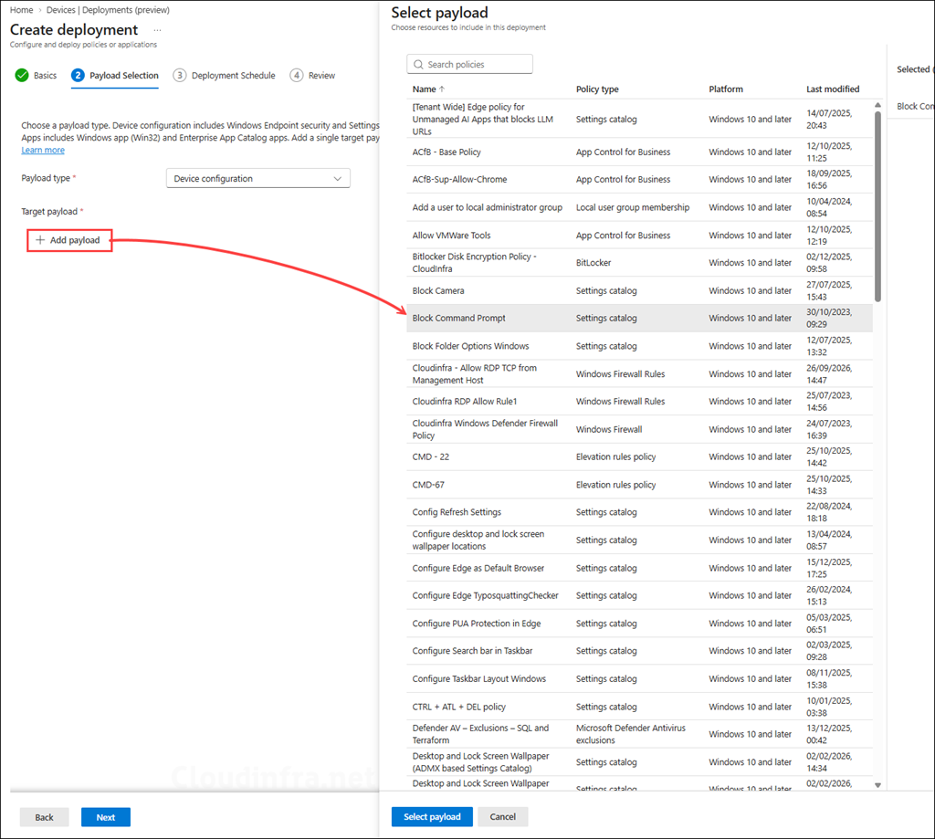The height and width of the screenshot is (839, 935).
Task: Select Cloudinfra Windows Defender Firewall Policy
Action: tap(639, 429)
